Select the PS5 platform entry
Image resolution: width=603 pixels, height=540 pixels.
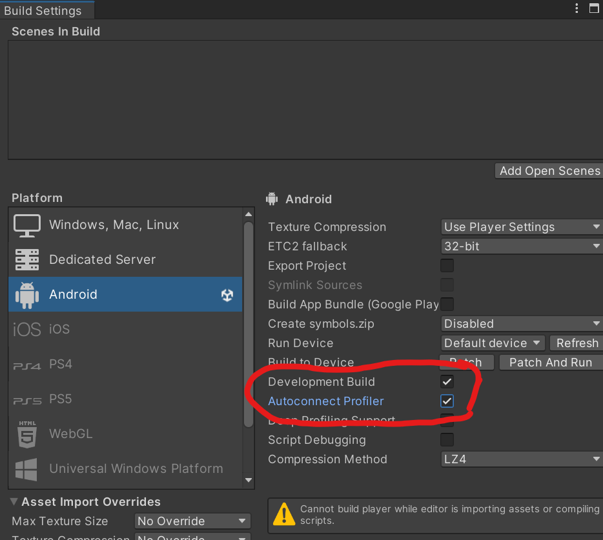coord(125,399)
